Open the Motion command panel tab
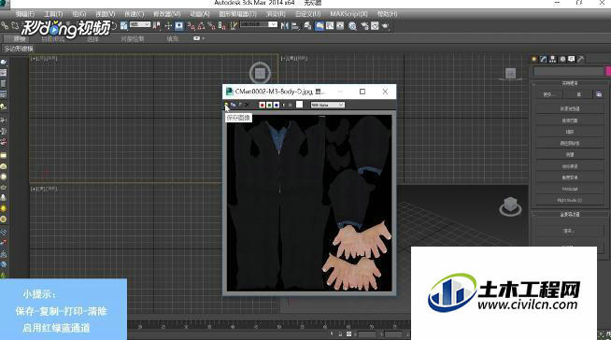The width and height of the screenshot is (611, 340). pyautogui.click(x=562, y=59)
